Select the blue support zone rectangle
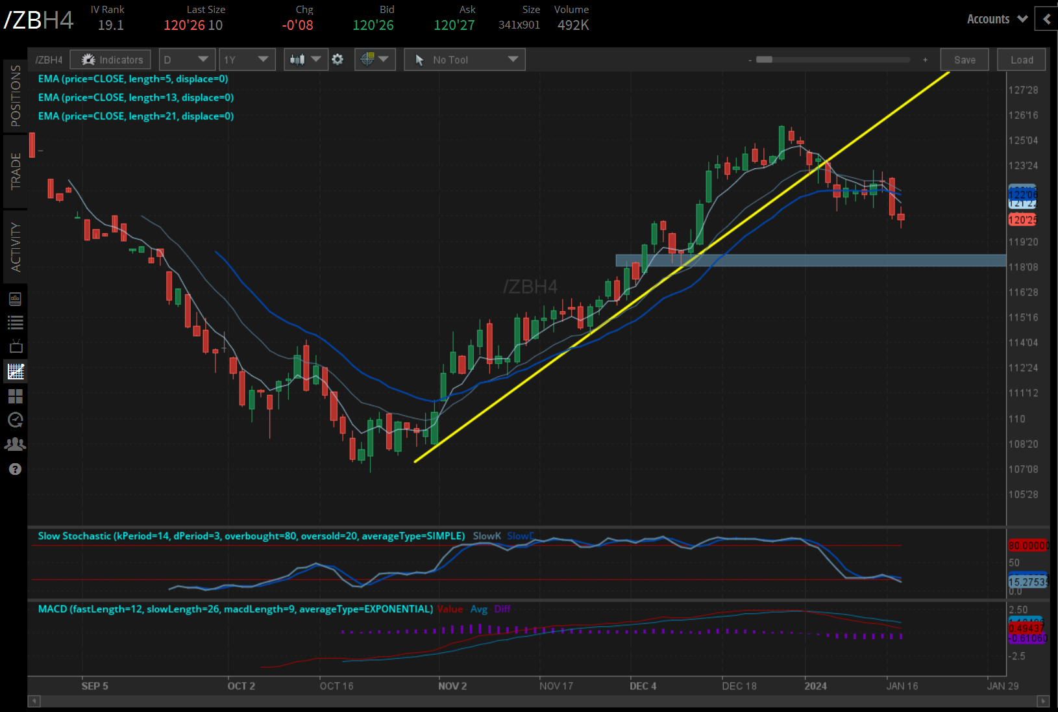 point(811,261)
